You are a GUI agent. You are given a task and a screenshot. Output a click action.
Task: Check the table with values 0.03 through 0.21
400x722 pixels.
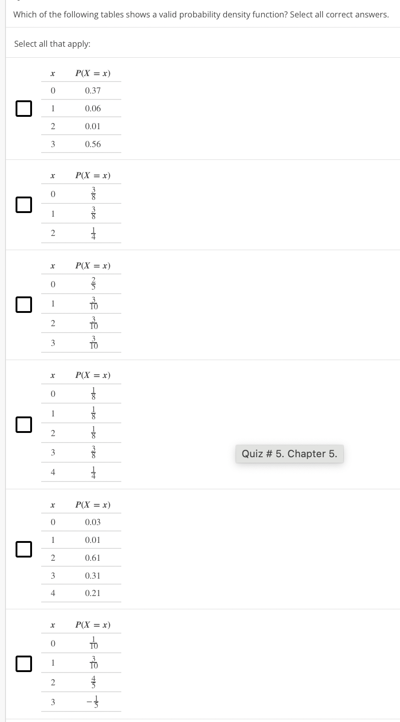[24, 548]
